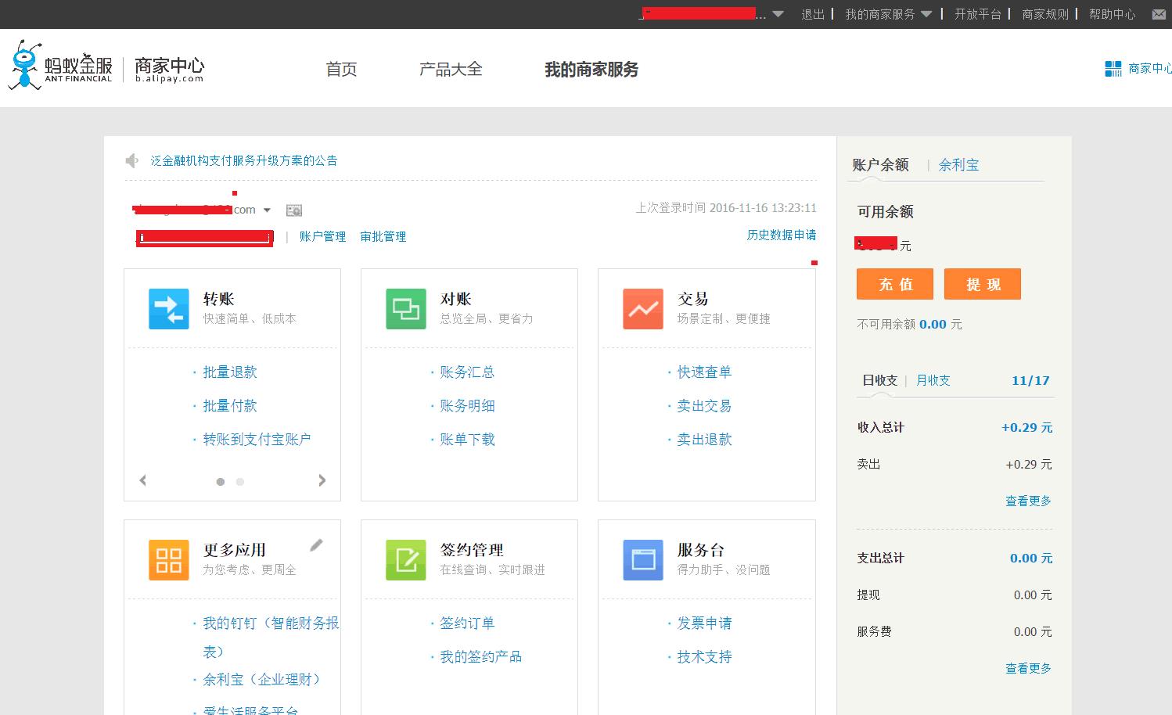Open 账单下载
The image size is (1172, 715).
(467, 440)
